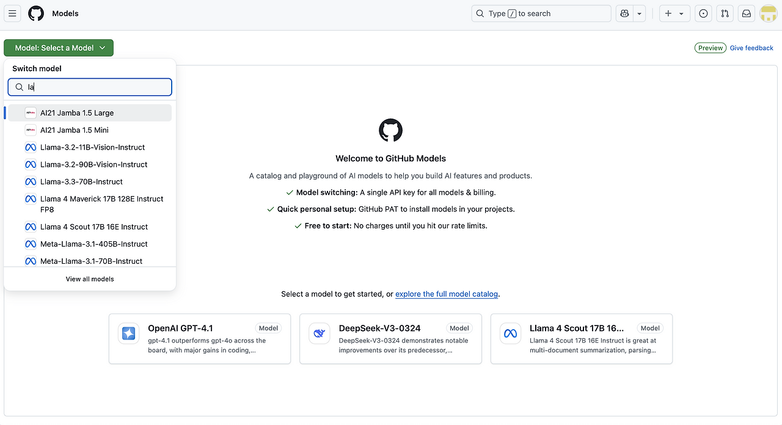Screen dimensions: 782x425
Task: Open the OpenAI GPT-4.1 model card
Action: tap(200, 339)
